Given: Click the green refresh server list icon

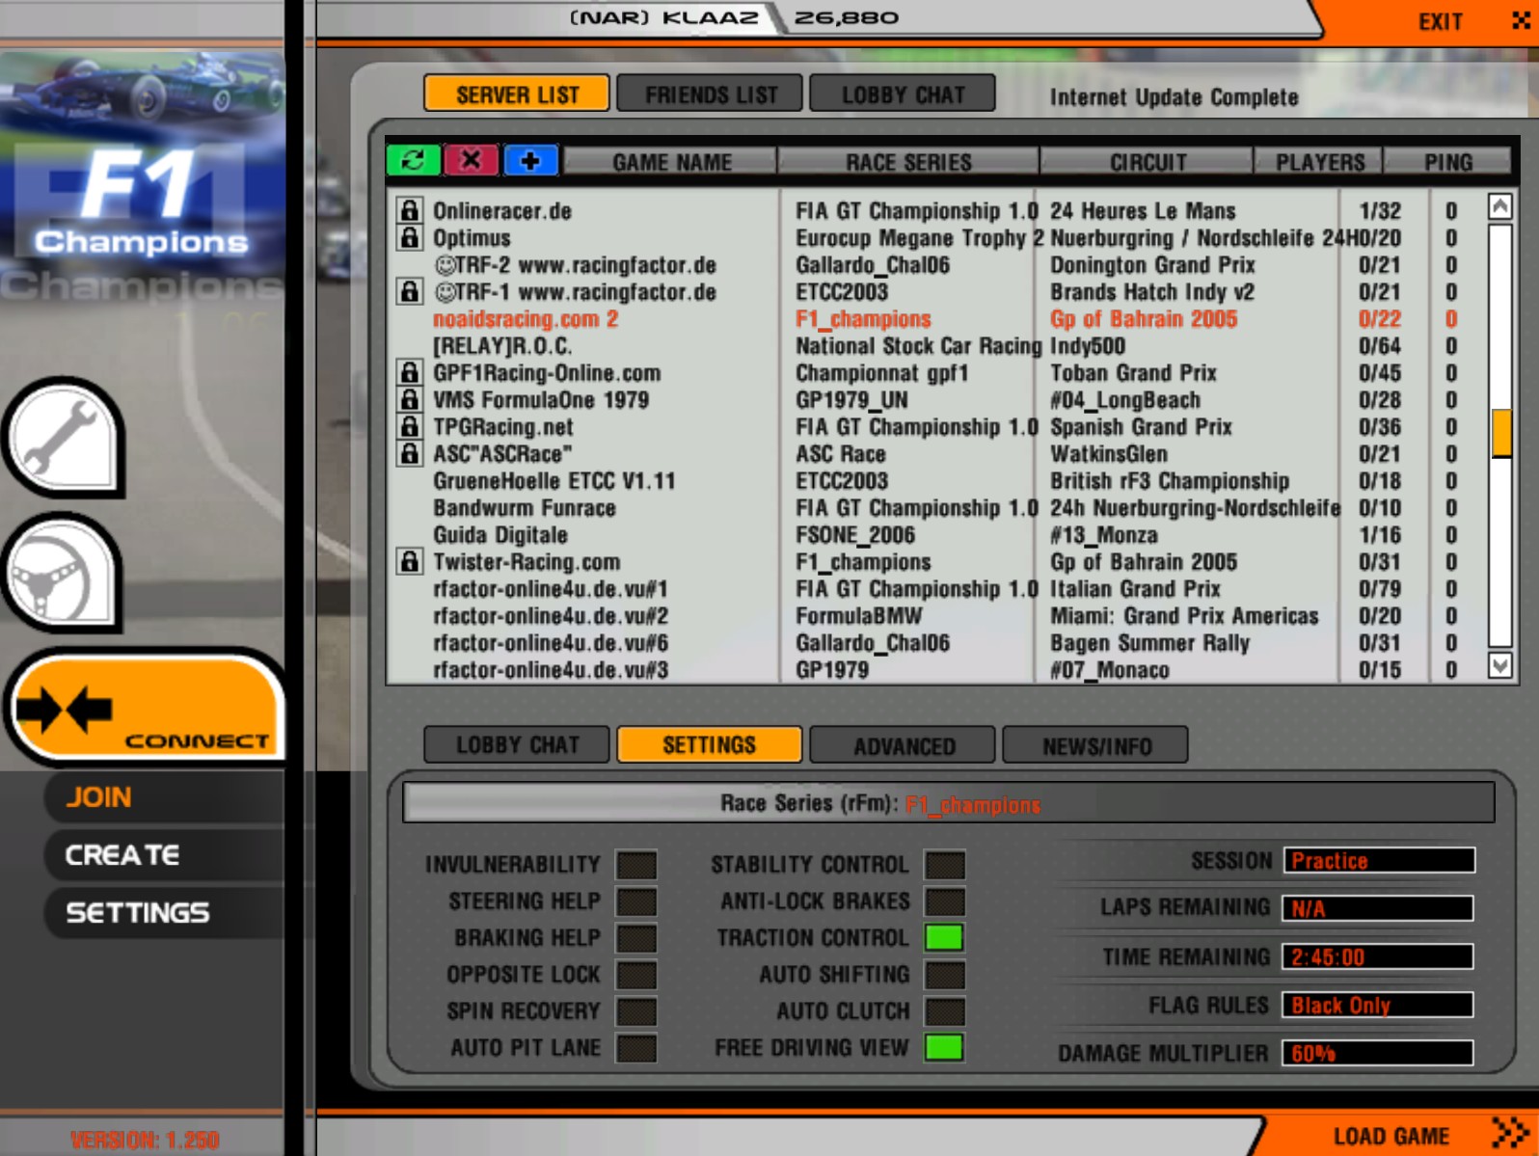Looking at the screenshot, I should pos(413,160).
